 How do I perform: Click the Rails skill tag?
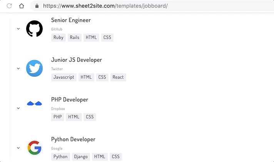(75, 38)
